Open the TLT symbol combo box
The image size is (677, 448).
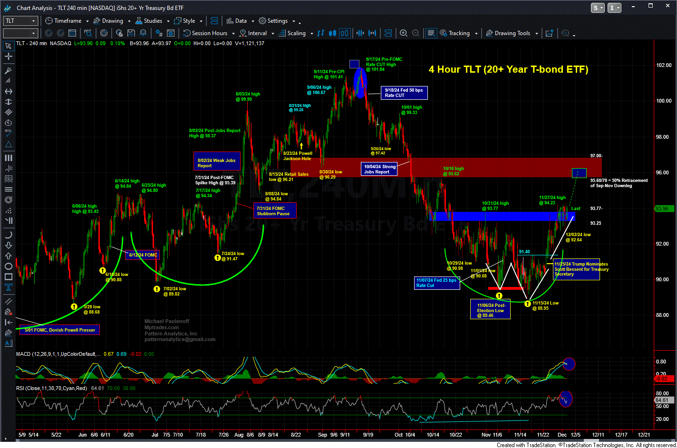(20, 21)
